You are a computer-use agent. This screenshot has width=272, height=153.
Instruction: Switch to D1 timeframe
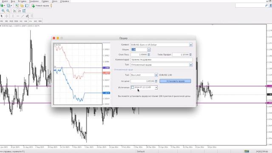tap(31, 21)
